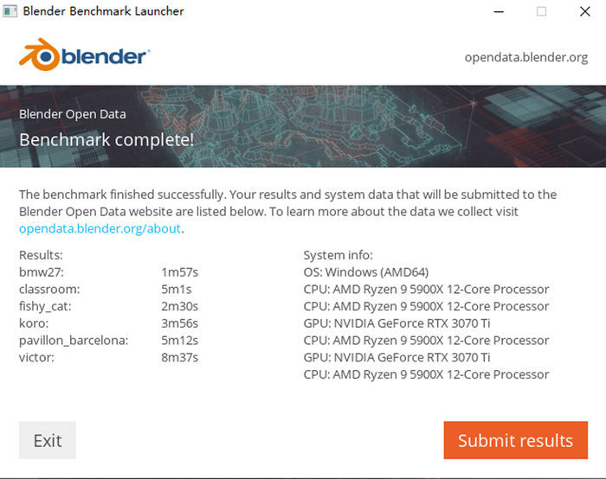Screen dimensions: 606x479
Task: Click the Benchmark complete! heading
Action: (x=106, y=139)
